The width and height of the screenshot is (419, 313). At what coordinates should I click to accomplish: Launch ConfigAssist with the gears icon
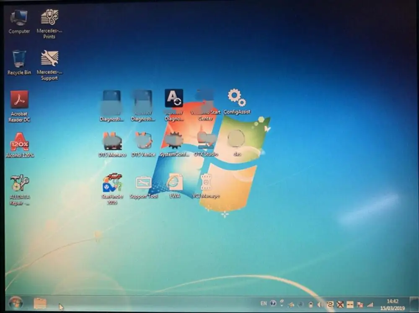237,102
